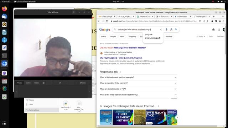Open Effects in Cheese
This screenshot has height=128, width=228.
[x=83, y=83]
